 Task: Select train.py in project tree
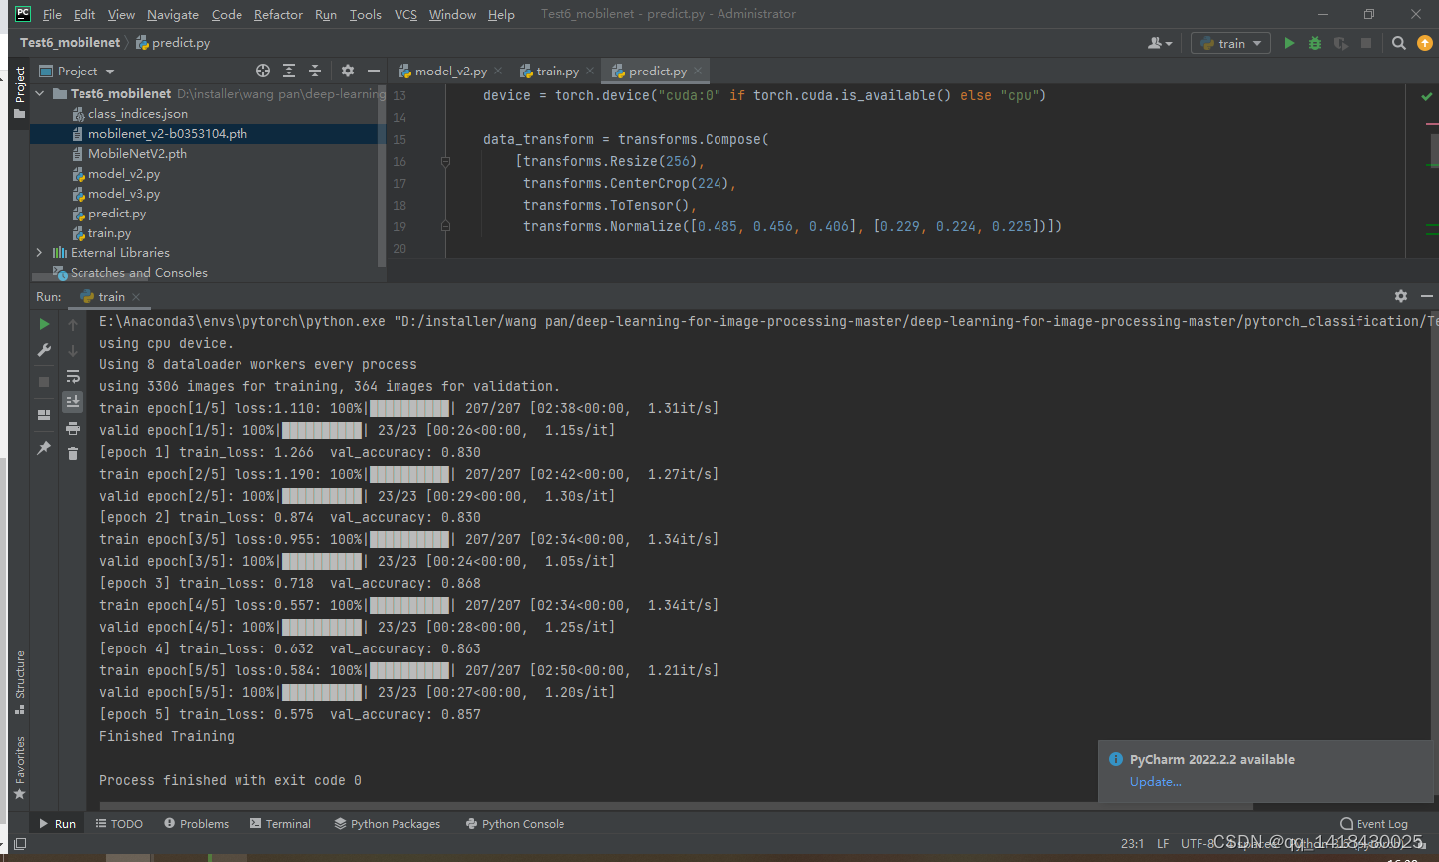(108, 232)
